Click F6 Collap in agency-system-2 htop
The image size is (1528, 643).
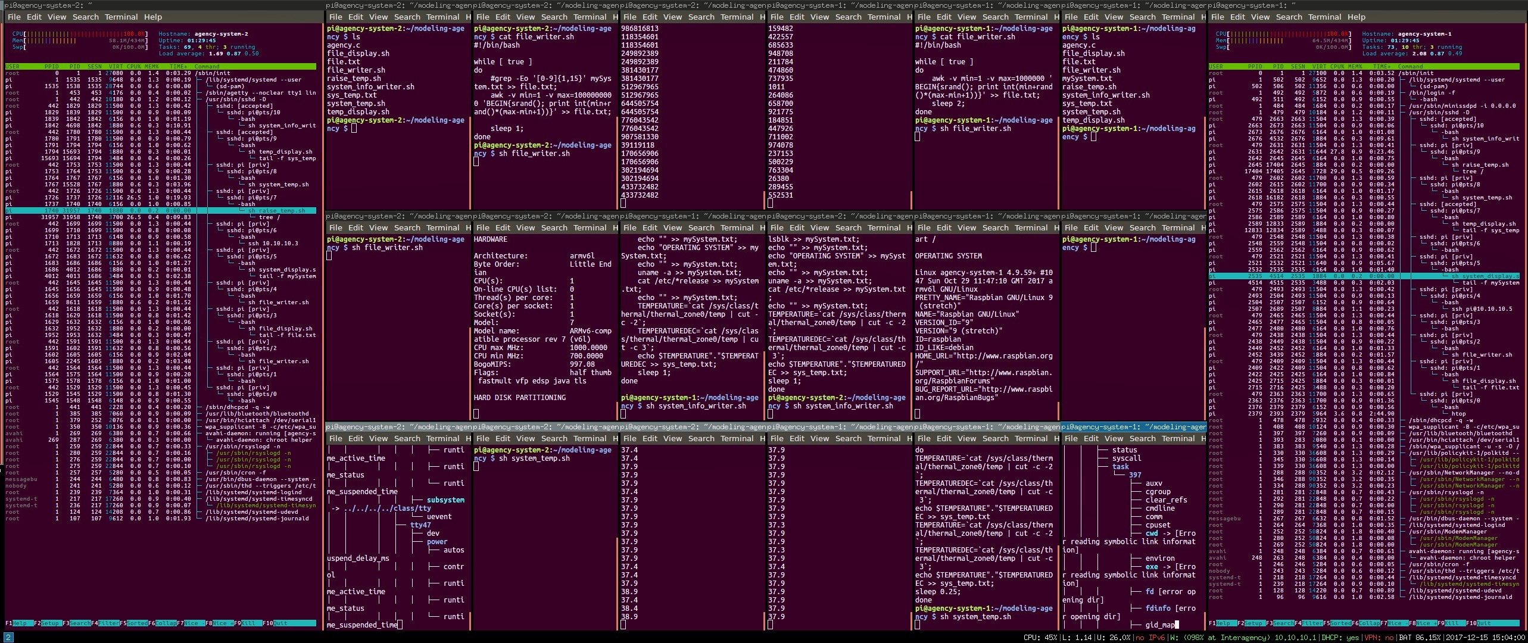click(162, 623)
